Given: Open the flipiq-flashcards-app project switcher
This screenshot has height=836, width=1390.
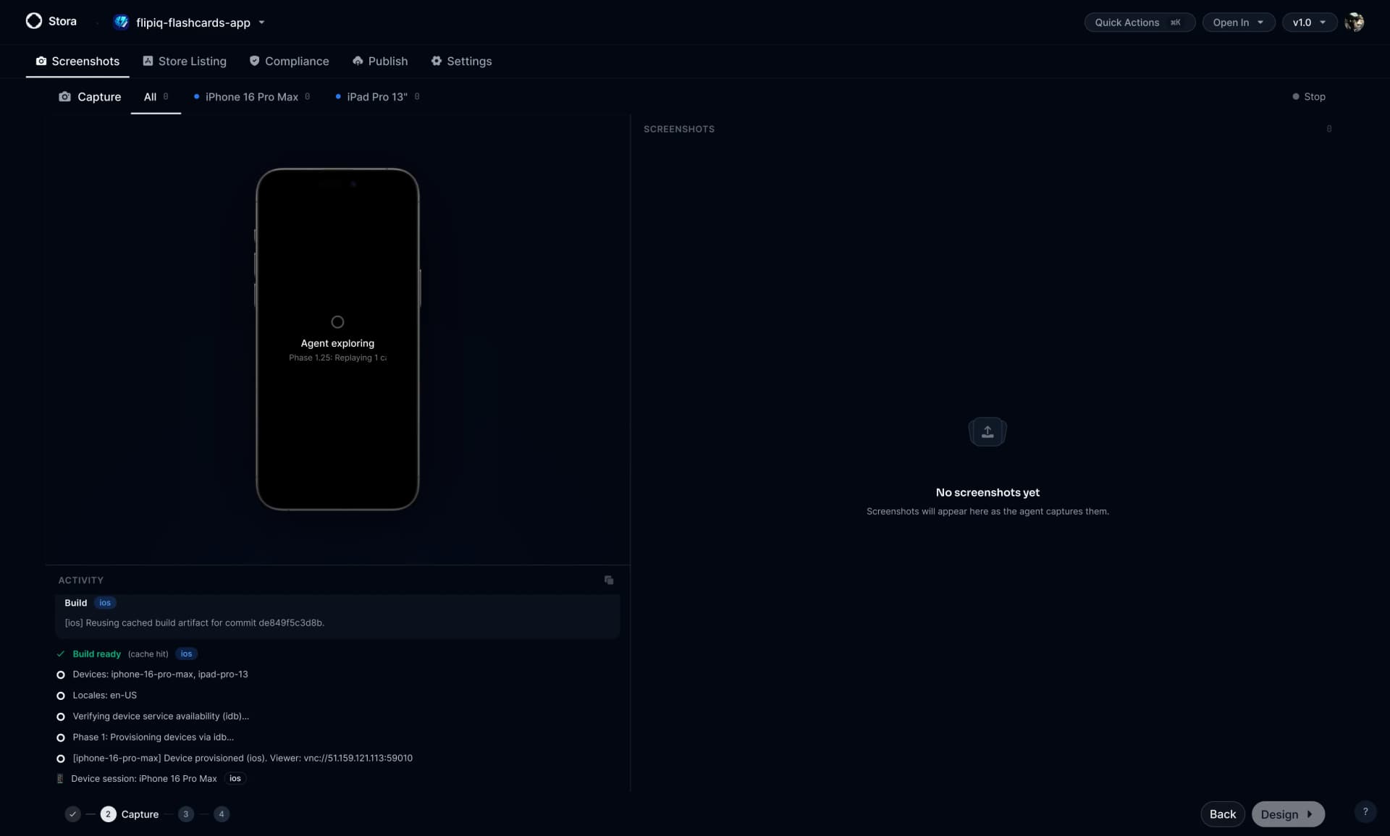Looking at the screenshot, I should pyautogui.click(x=190, y=22).
